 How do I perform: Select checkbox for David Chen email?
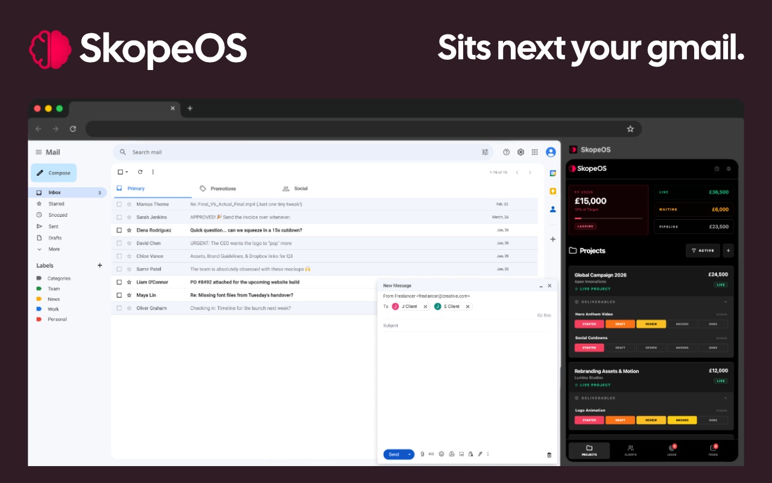(119, 243)
